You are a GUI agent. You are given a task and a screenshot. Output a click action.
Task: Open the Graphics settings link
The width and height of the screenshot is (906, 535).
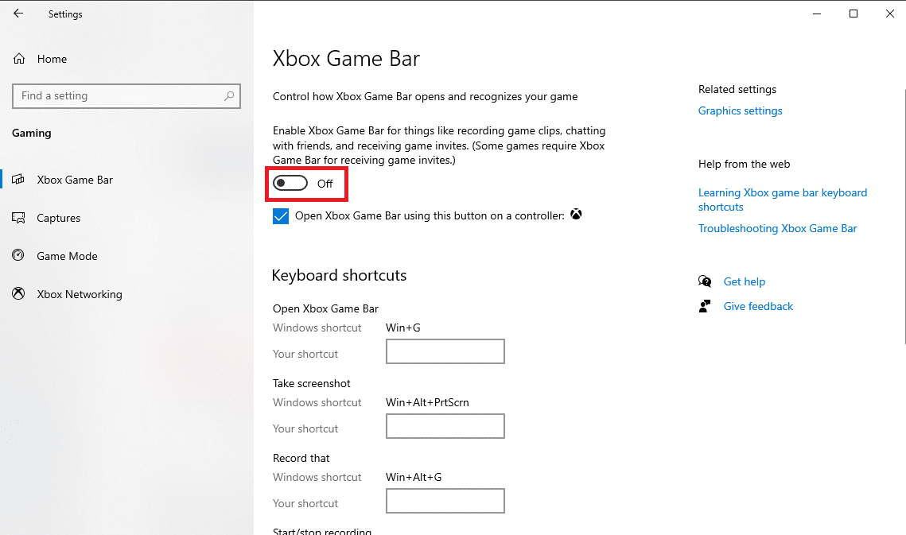click(741, 111)
